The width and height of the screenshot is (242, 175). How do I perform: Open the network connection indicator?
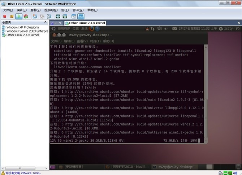tap(152, 29)
